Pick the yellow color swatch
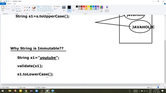Screen dimensions: 166x93 click(x=89, y=6)
